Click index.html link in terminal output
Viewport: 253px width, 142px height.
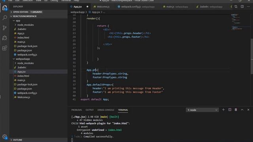tap(115, 130)
